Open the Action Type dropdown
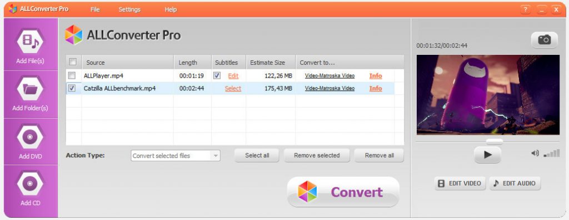Viewport: 569px width, 220px height. click(x=175, y=156)
